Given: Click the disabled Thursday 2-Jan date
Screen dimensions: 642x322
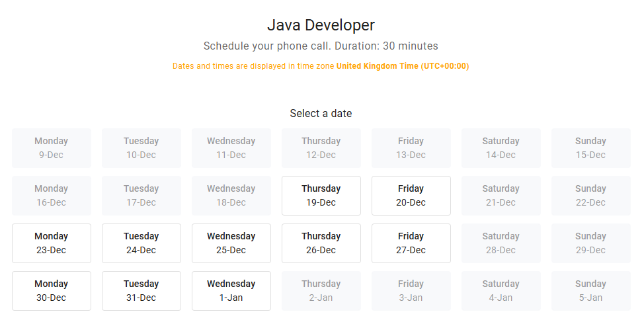Looking at the screenshot, I should click(321, 291).
